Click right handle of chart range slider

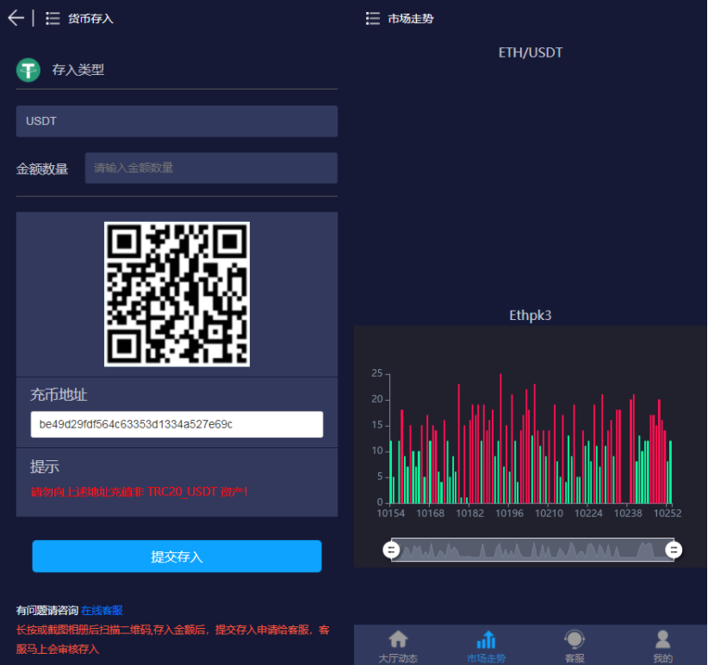674,550
